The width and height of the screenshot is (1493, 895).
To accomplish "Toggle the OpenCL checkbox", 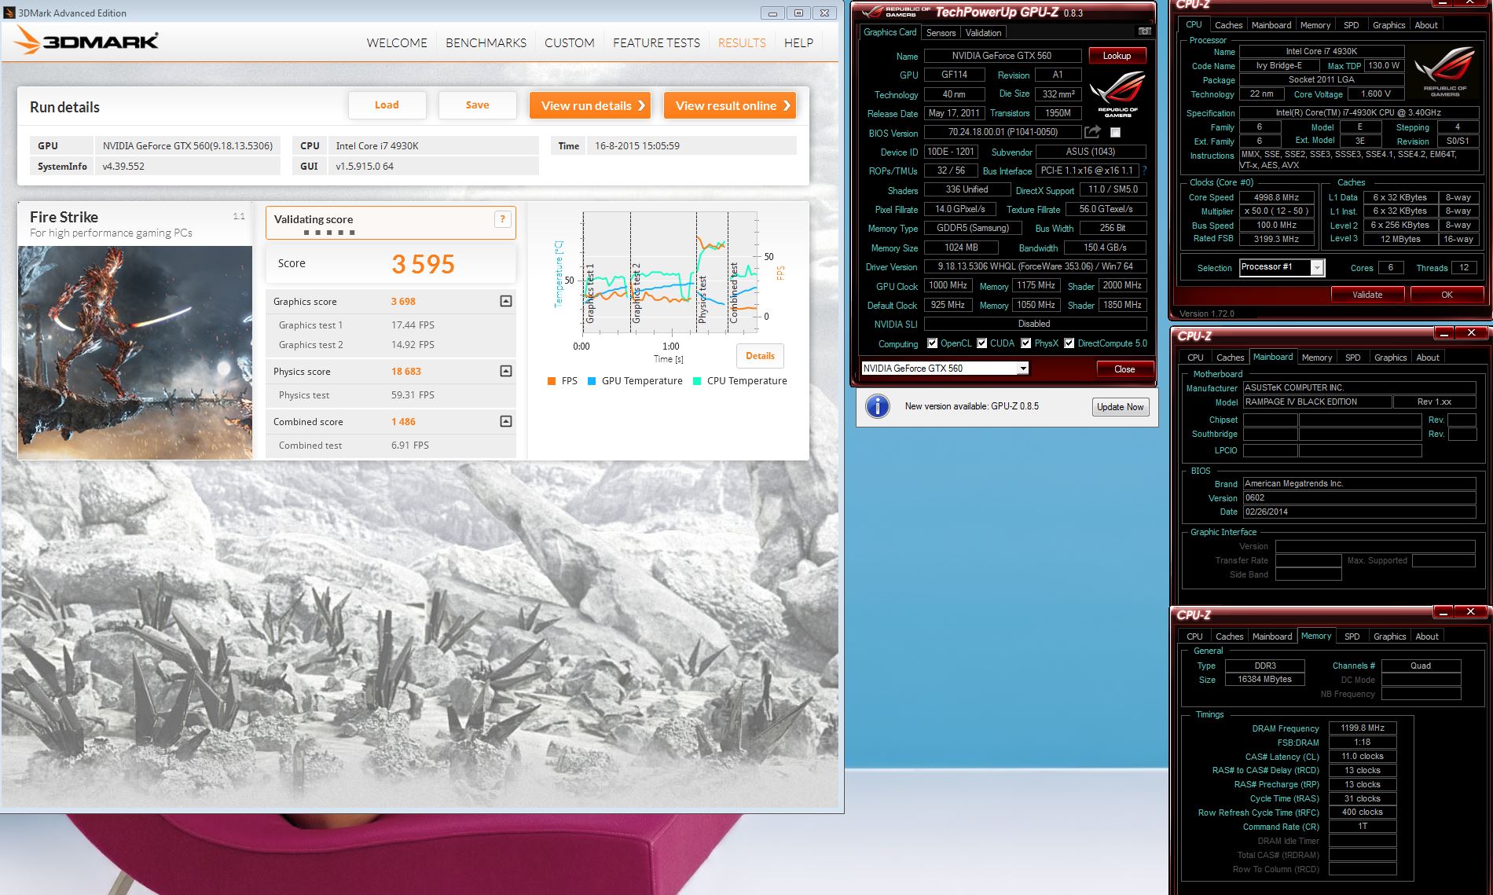I will pos(932,343).
